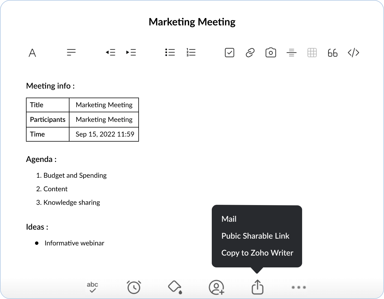Insert a table using the grid icon
This screenshot has height=299, width=384.
(x=312, y=53)
